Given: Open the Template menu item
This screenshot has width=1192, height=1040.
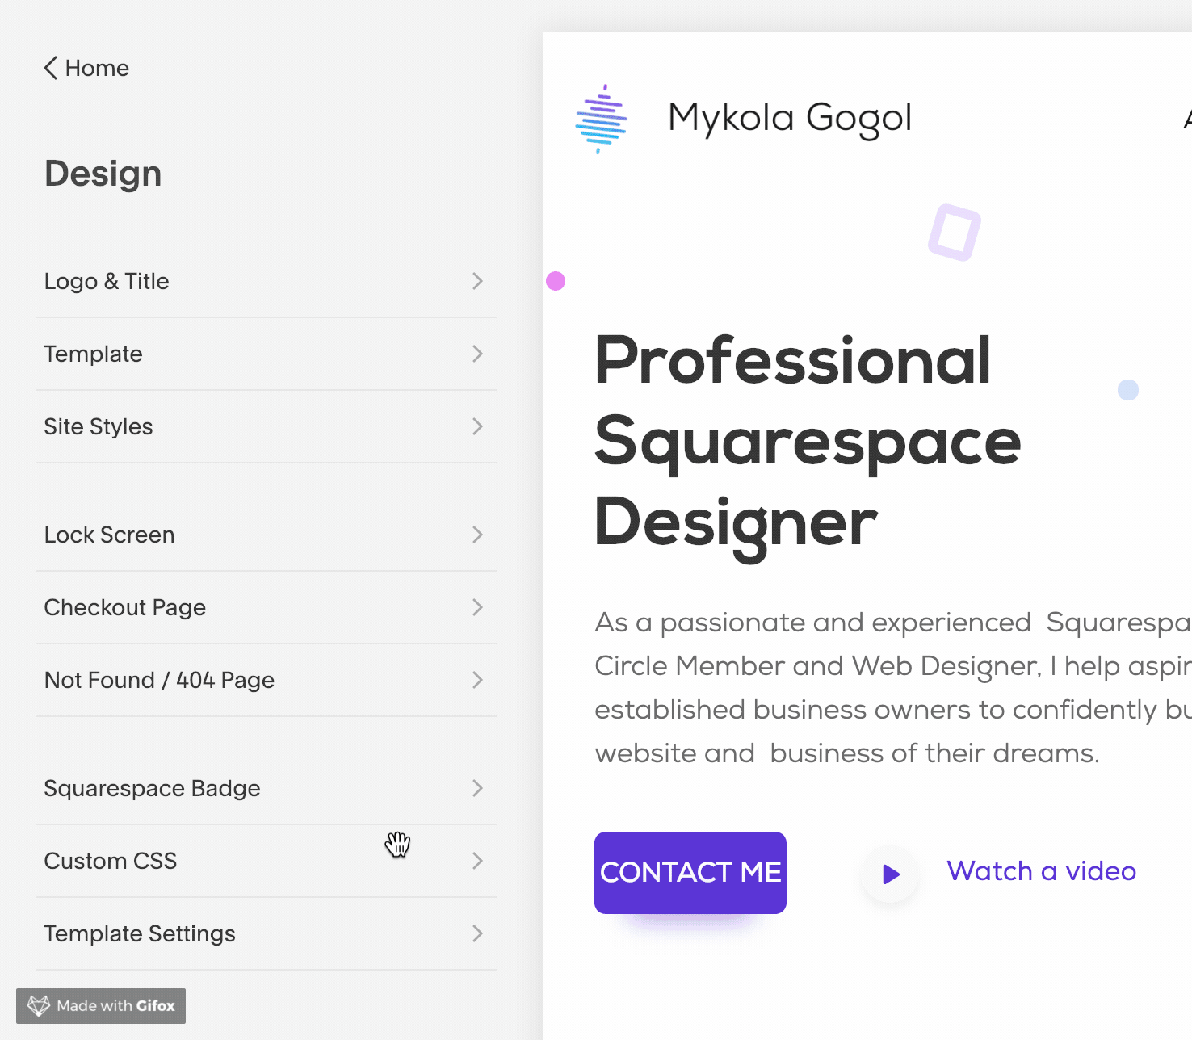Looking at the screenshot, I should 267,354.
